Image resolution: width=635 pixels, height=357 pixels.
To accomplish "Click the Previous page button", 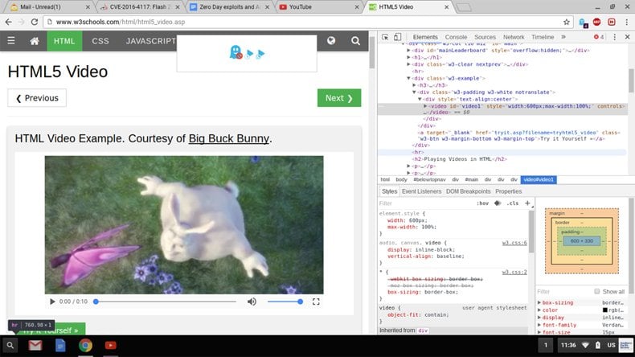I will (37, 98).
